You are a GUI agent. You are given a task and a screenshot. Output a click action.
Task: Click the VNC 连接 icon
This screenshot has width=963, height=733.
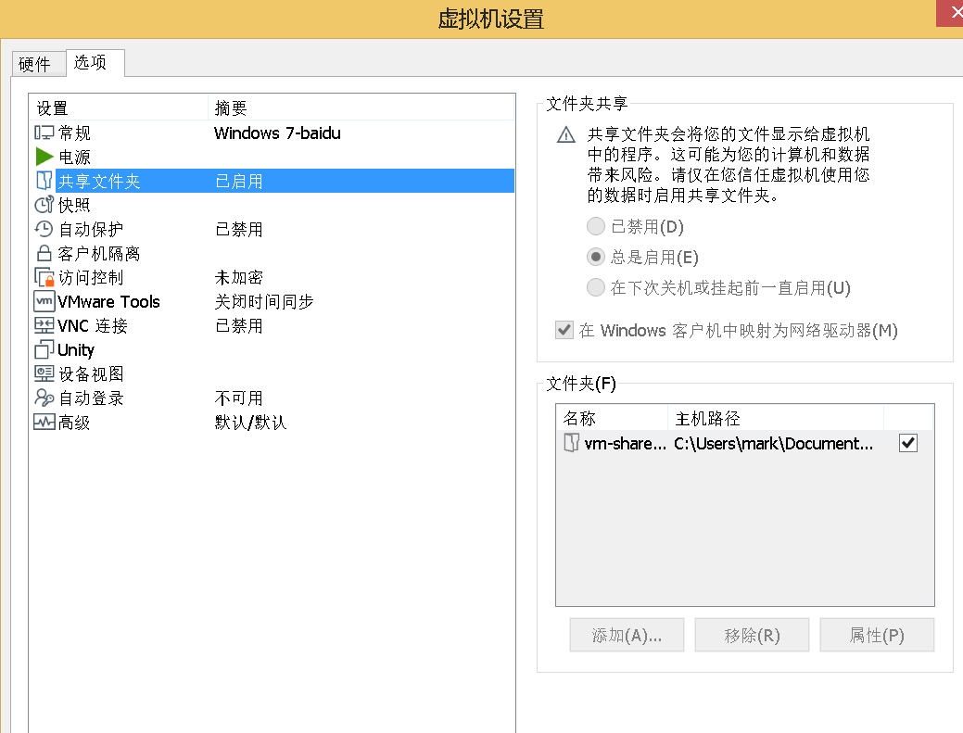tap(44, 325)
